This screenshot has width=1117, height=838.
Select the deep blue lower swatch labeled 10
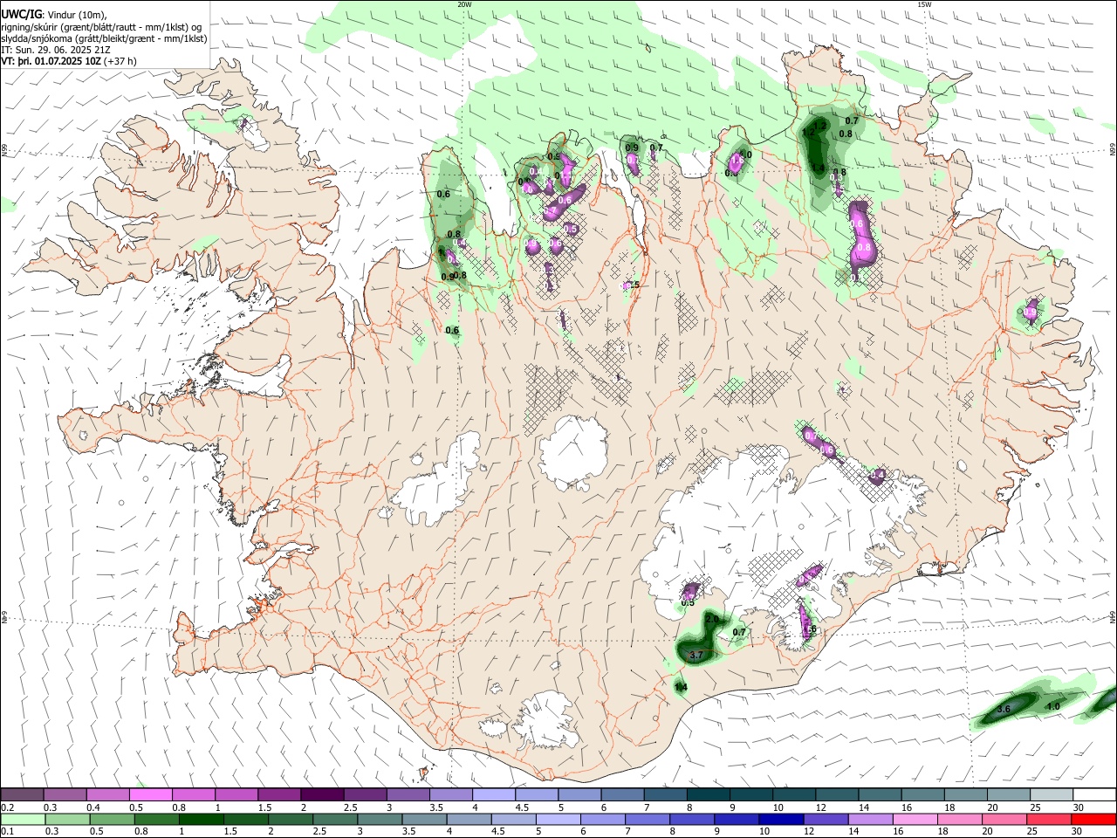(x=780, y=819)
